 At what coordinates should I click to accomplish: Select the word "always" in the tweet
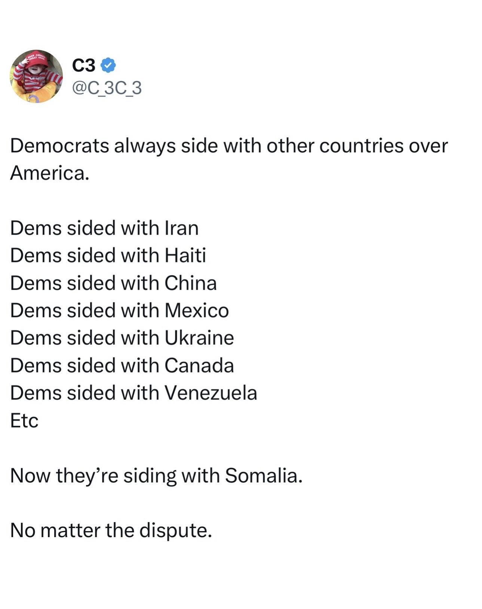145,146
